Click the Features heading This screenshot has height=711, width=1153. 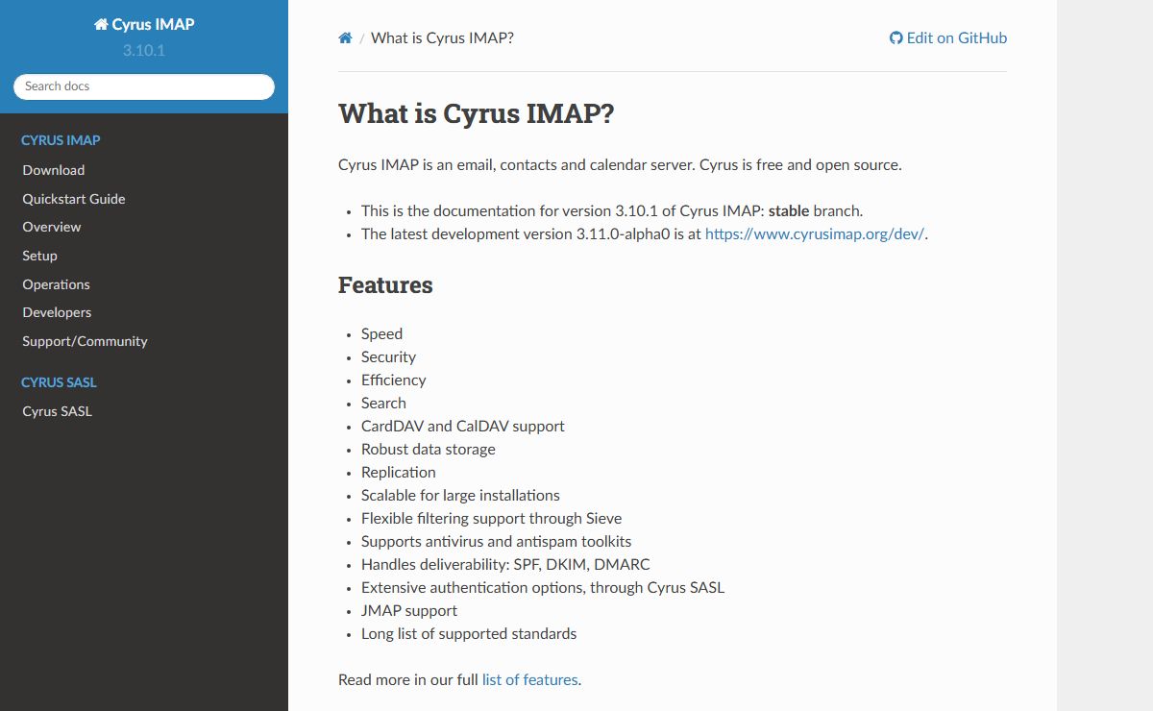pyautogui.click(x=385, y=285)
